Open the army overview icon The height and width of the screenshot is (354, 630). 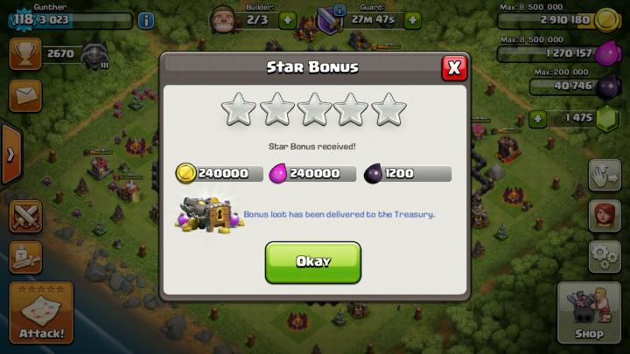pos(25,258)
